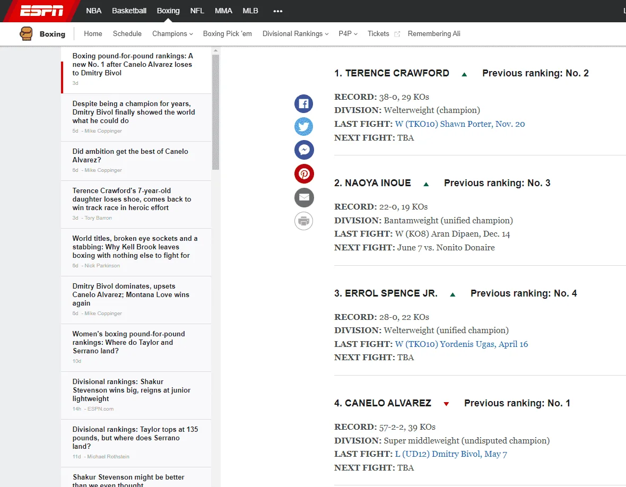Image resolution: width=626 pixels, height=487 pixels.
Task: Open 'Did ambition get the best of Canelo' article
Action: 130,155
